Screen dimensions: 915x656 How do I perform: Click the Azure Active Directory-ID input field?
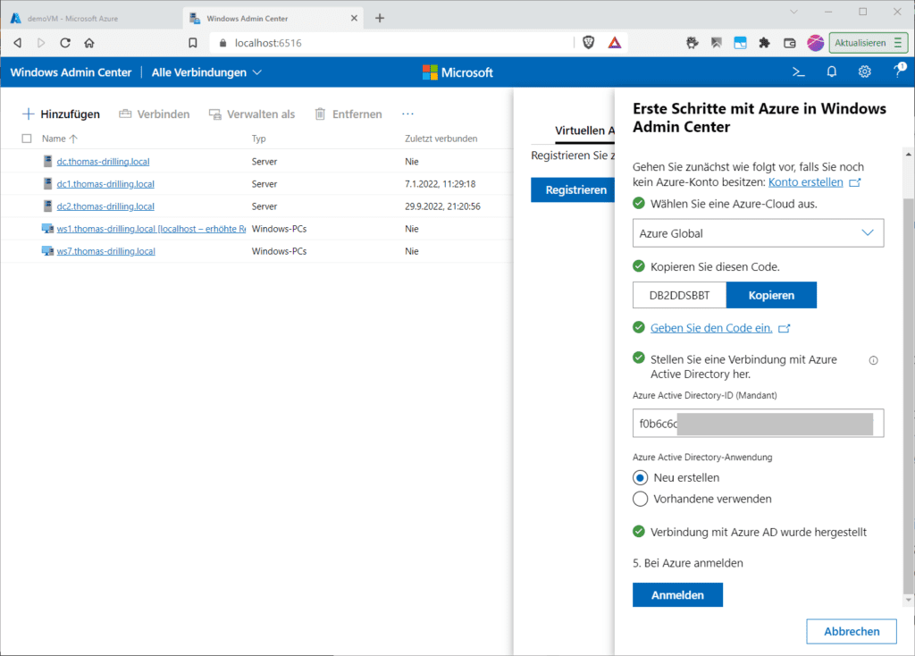point(758,423)
